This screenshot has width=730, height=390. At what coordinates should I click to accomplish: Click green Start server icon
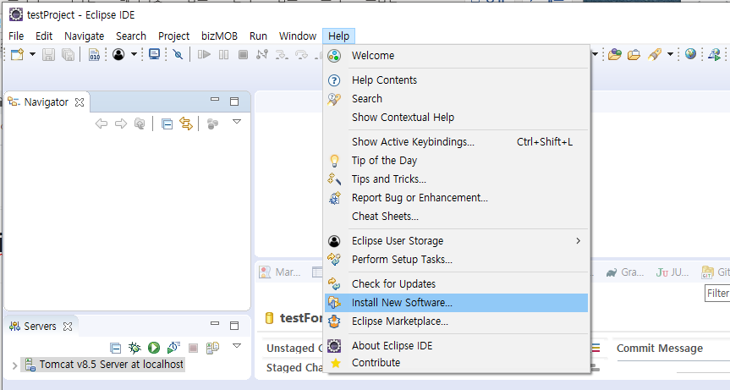(x=154, y=348)
